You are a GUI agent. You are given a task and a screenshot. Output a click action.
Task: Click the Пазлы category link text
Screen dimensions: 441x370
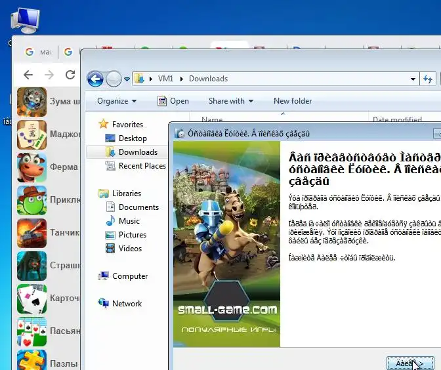click(64, 364)
